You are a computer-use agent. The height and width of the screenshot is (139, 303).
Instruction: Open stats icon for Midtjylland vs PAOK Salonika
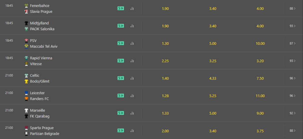(132, 26)
